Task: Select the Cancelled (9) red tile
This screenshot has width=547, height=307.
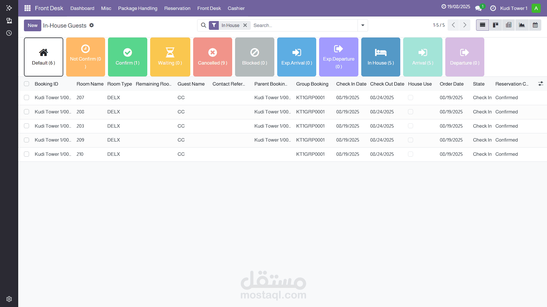Action: pyautogui.click(x=213, y=57)
